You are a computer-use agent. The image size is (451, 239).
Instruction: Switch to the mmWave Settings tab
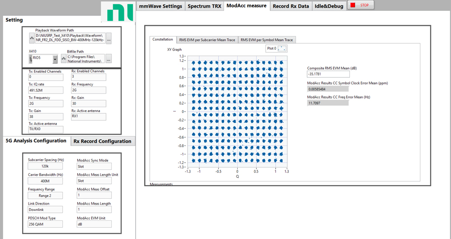pyautogui.click(x=161, y=6)
